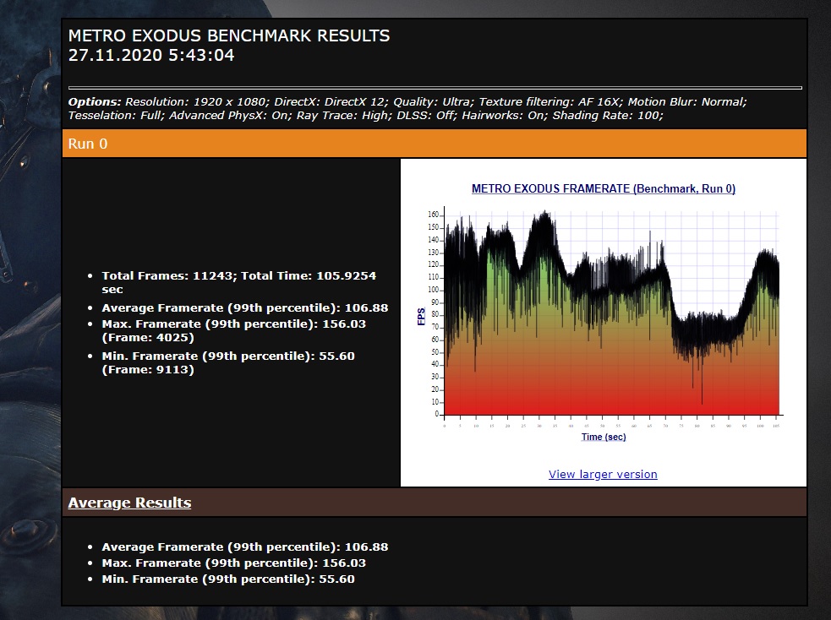Click the METRO EXODUS BENCHMARK RESULTS title

(229, 35)
